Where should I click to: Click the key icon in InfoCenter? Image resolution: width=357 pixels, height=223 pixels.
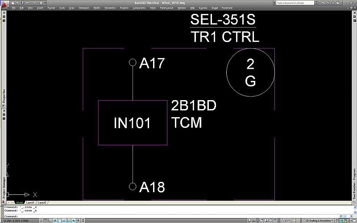[323, 3]
